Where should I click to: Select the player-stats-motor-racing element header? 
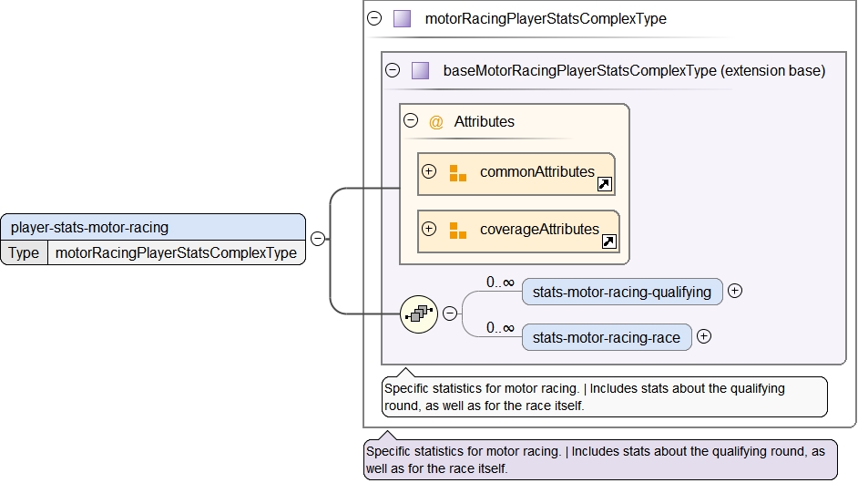[x=153, y=228]
